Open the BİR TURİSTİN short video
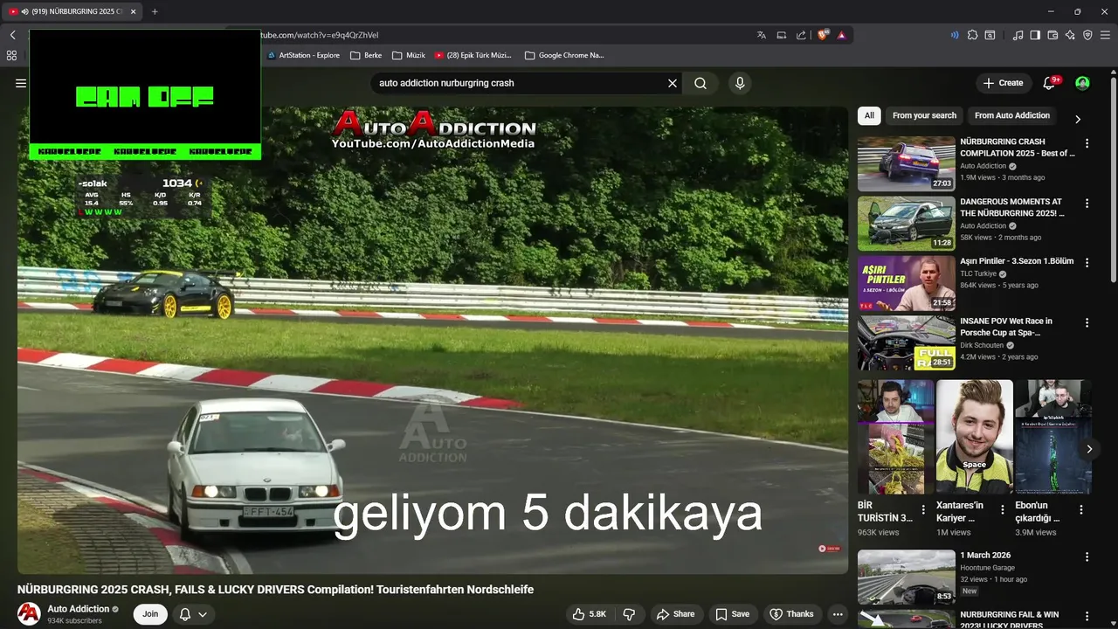 click(x=896, y=437)
